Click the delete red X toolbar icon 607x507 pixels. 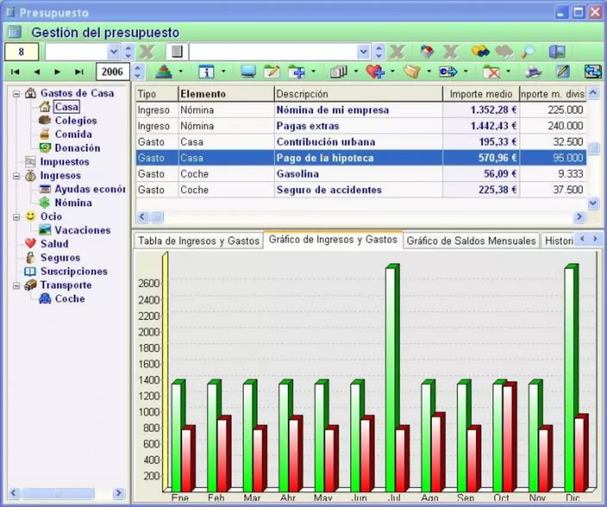[491, 72]
